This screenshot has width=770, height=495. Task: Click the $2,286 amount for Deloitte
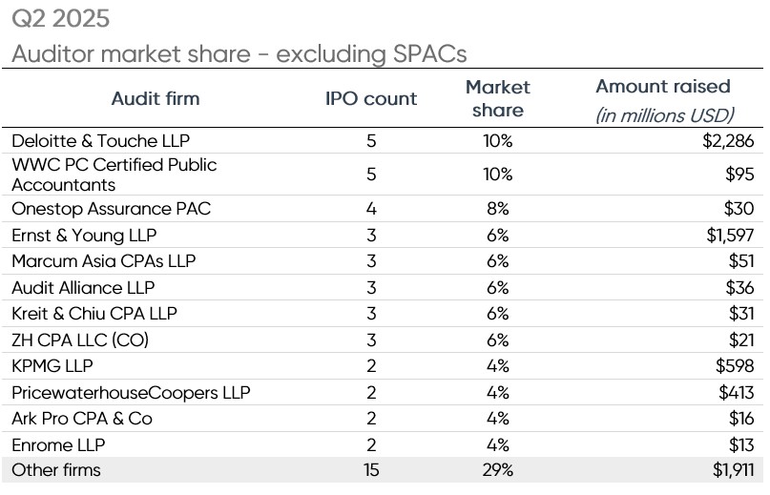[x=726, y=141]
